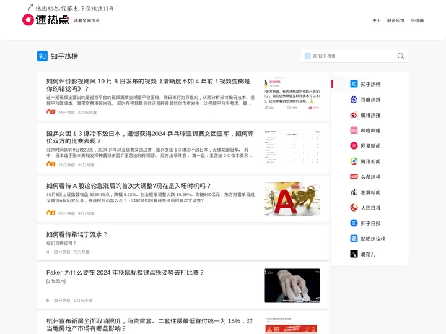Click the 98万热度 heat value
The image size is (446, 334).
(86, 165)
